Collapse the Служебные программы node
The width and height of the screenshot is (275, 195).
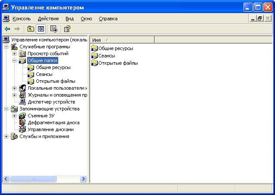6,47
